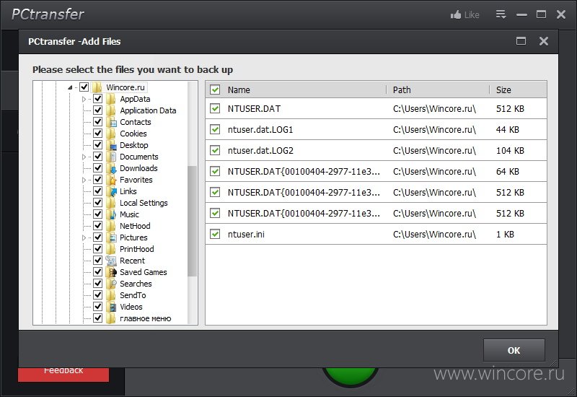Click the folder tree vertical scrollbar thumb
Image resolution: width=577 pixels, height=397 pixels.
(192, 221)
